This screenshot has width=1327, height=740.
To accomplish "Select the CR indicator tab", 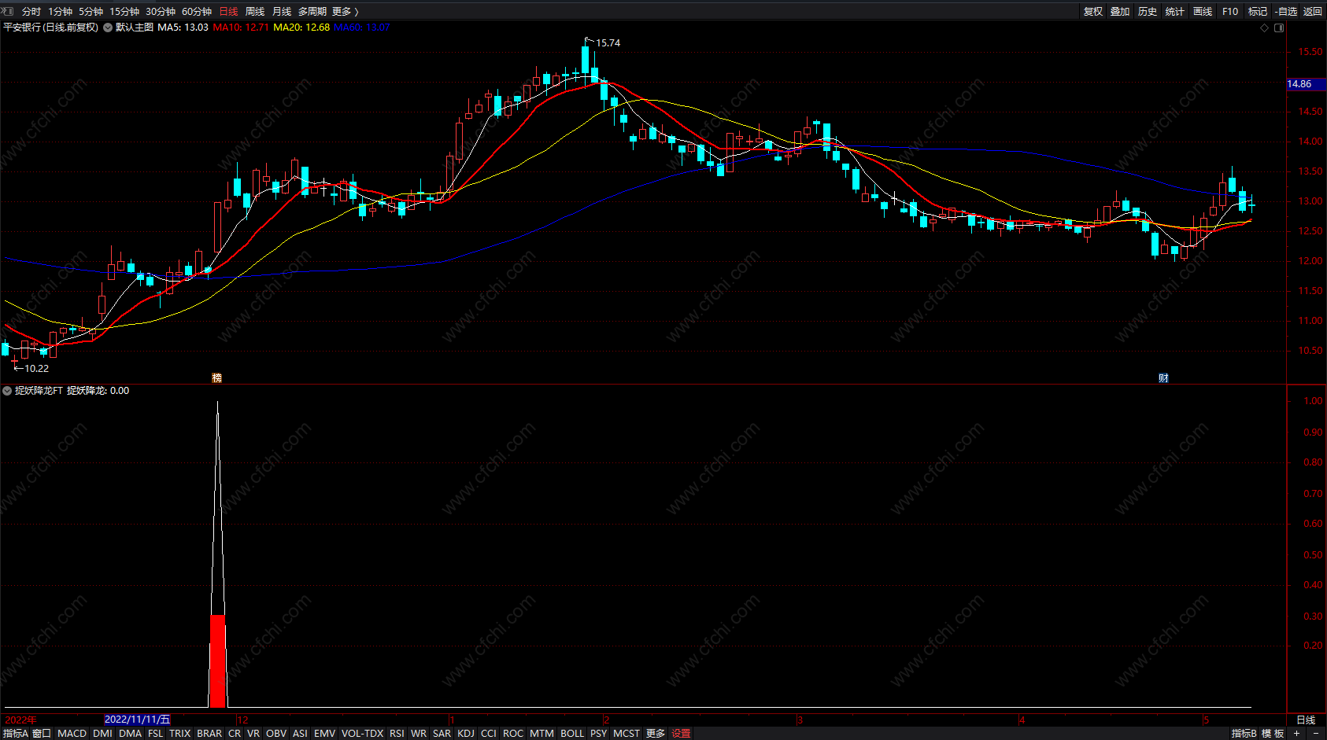I will click(x=235, y=734).
